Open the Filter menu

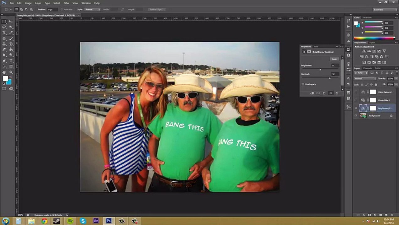[x=66, y=3]
